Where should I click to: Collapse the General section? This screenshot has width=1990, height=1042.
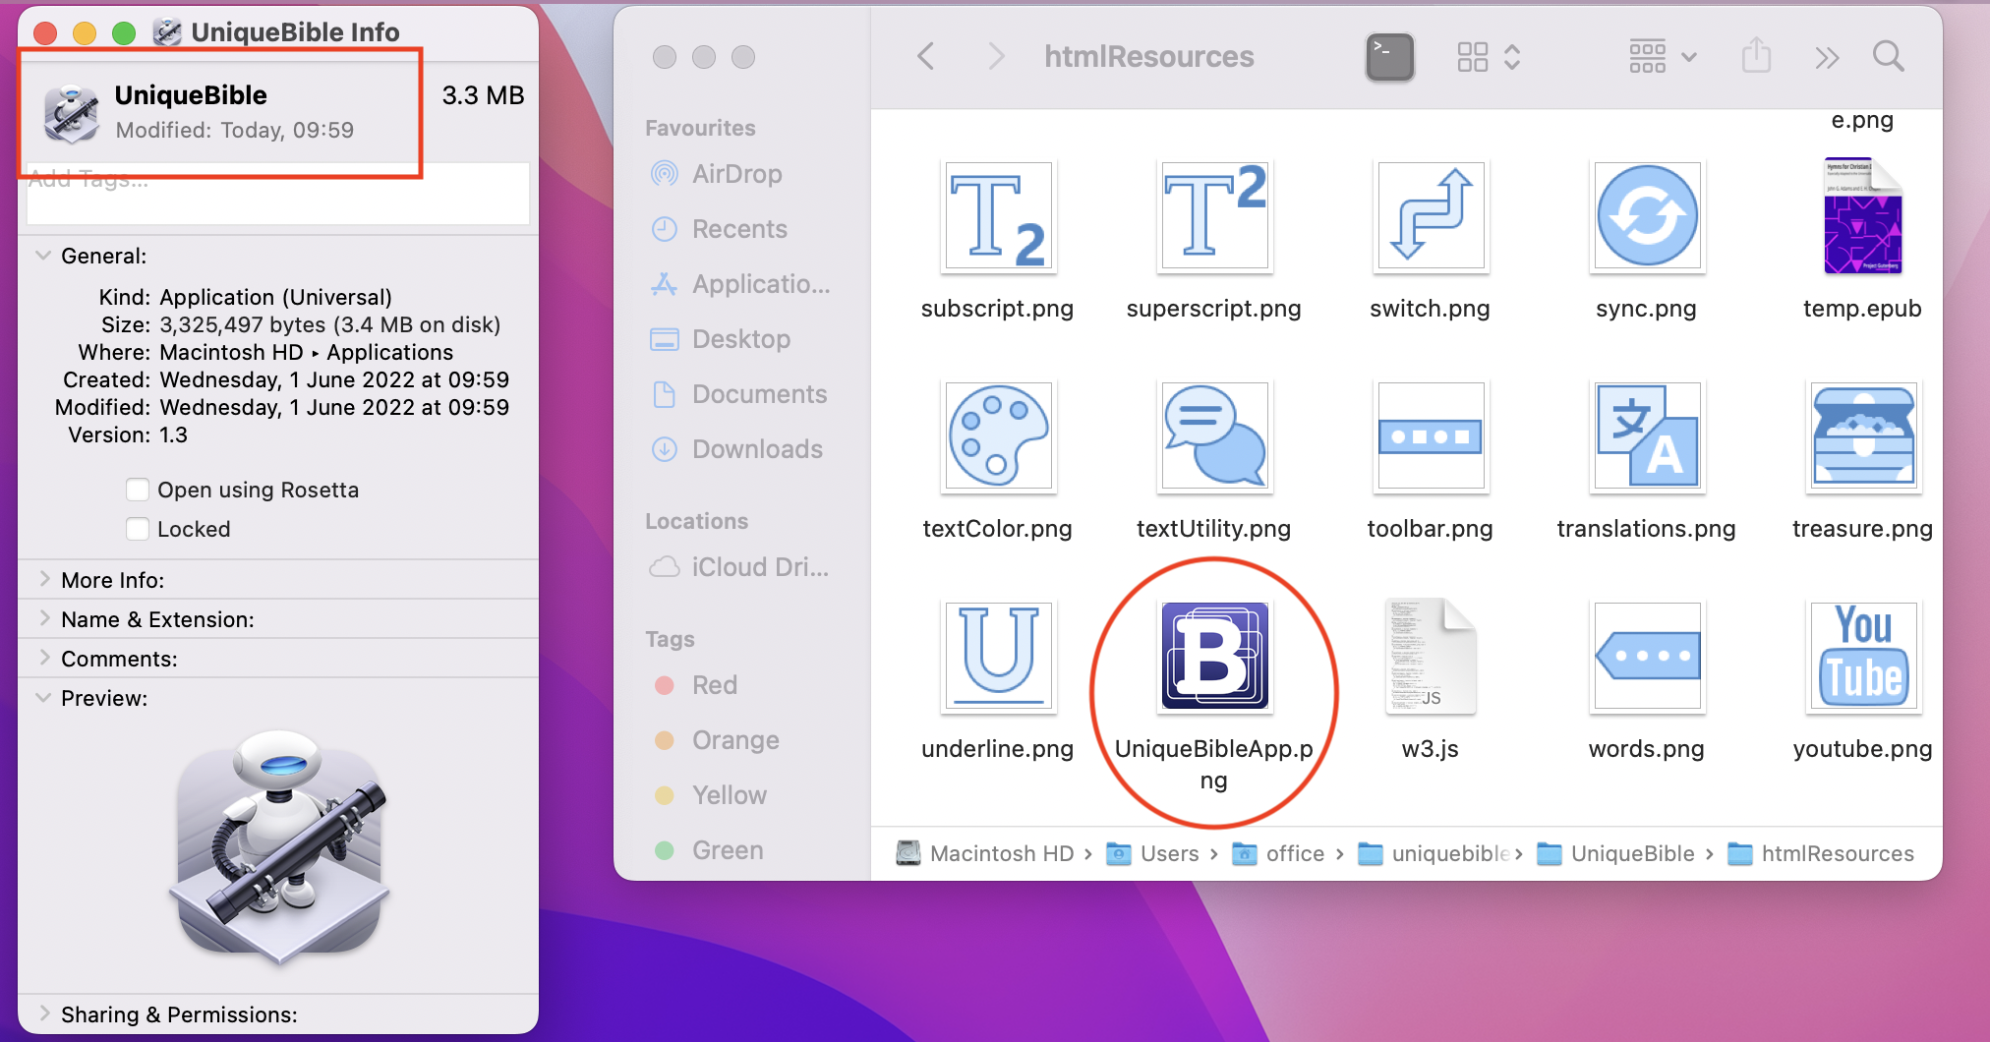pyautogui.click(x=43, y=256)
